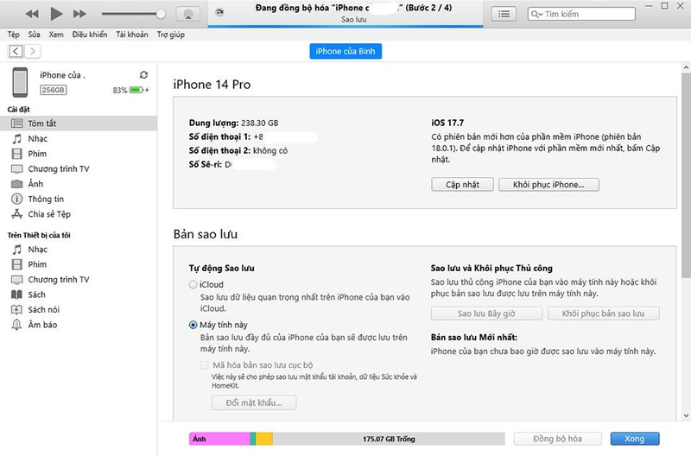
Task: Select Tóm tắt in the sidebar
Action: [79, 123]
